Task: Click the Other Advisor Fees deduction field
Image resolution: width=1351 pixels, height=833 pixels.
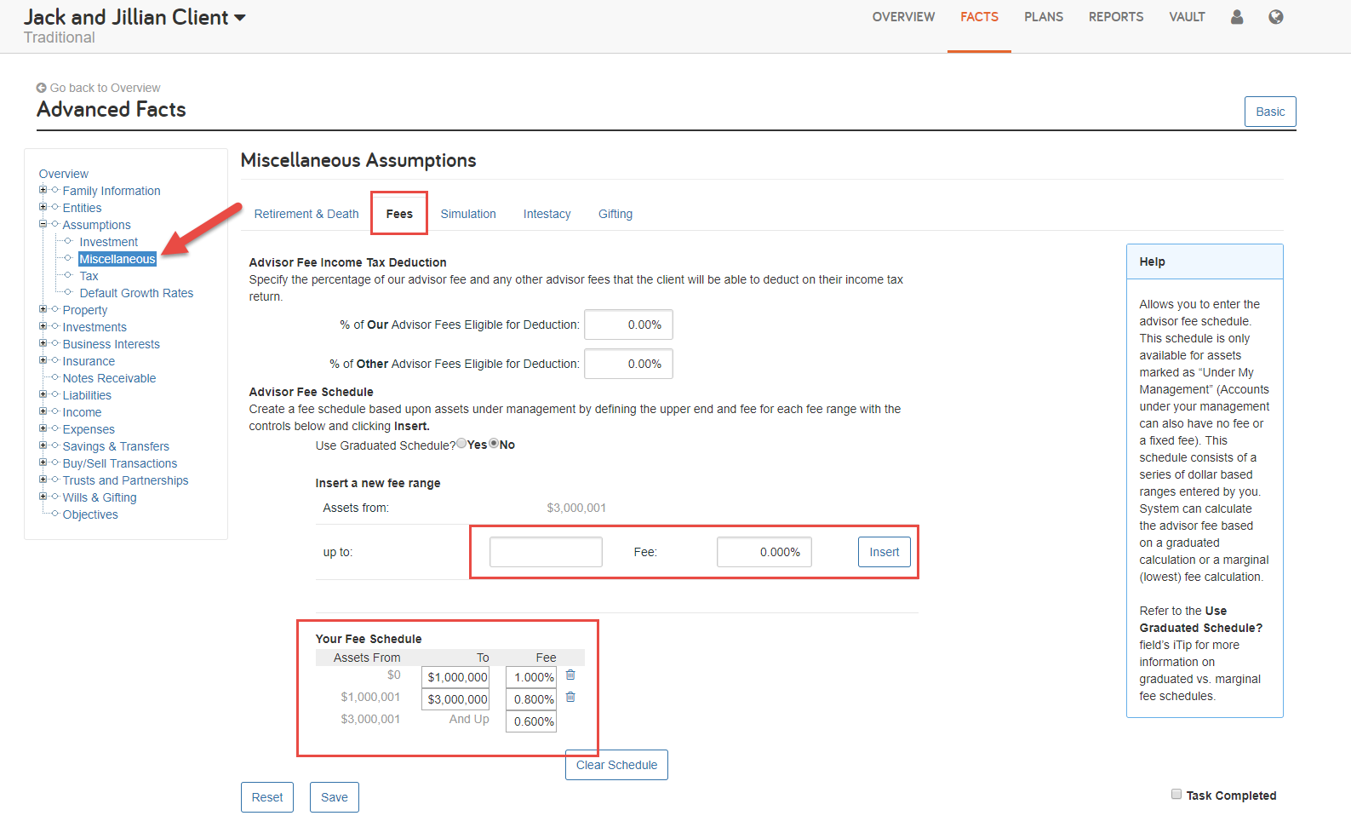Action: coord(628,364)
